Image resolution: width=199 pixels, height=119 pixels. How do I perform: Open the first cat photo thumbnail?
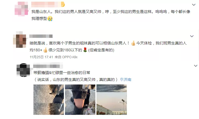pos(49,100)
